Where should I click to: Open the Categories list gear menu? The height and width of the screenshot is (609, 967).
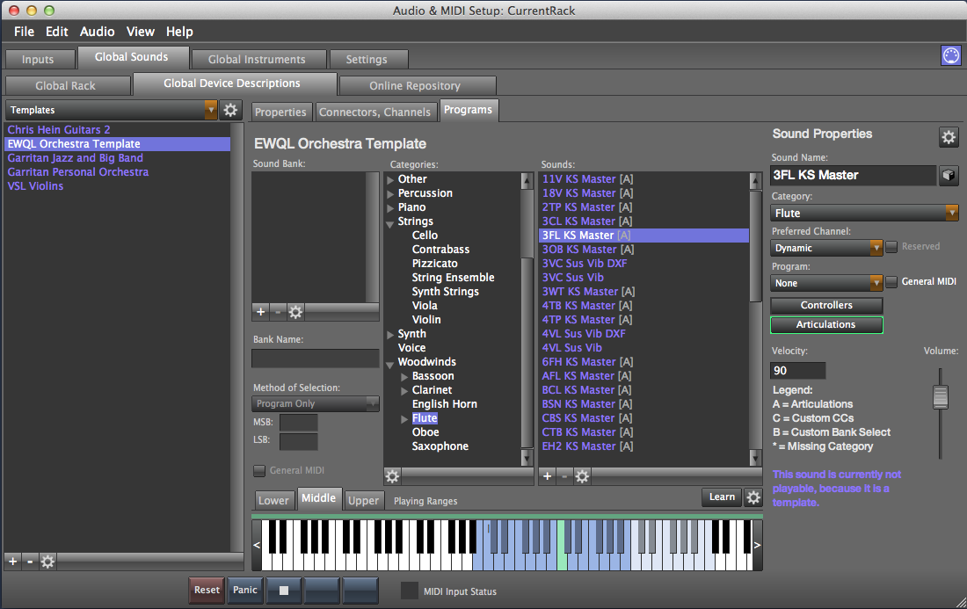coord(392,475)
